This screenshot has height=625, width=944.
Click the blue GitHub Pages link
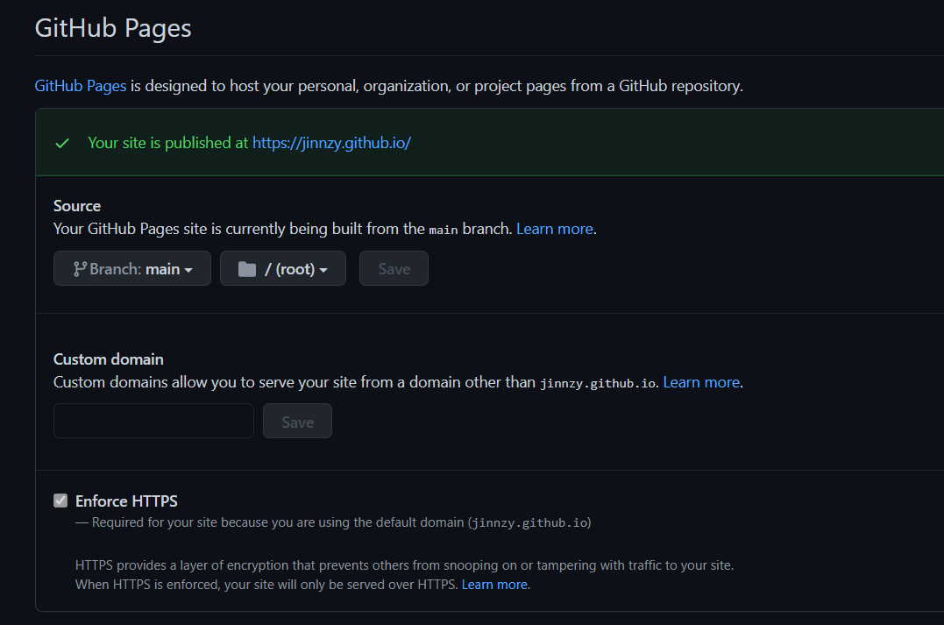tap(81, 86)
